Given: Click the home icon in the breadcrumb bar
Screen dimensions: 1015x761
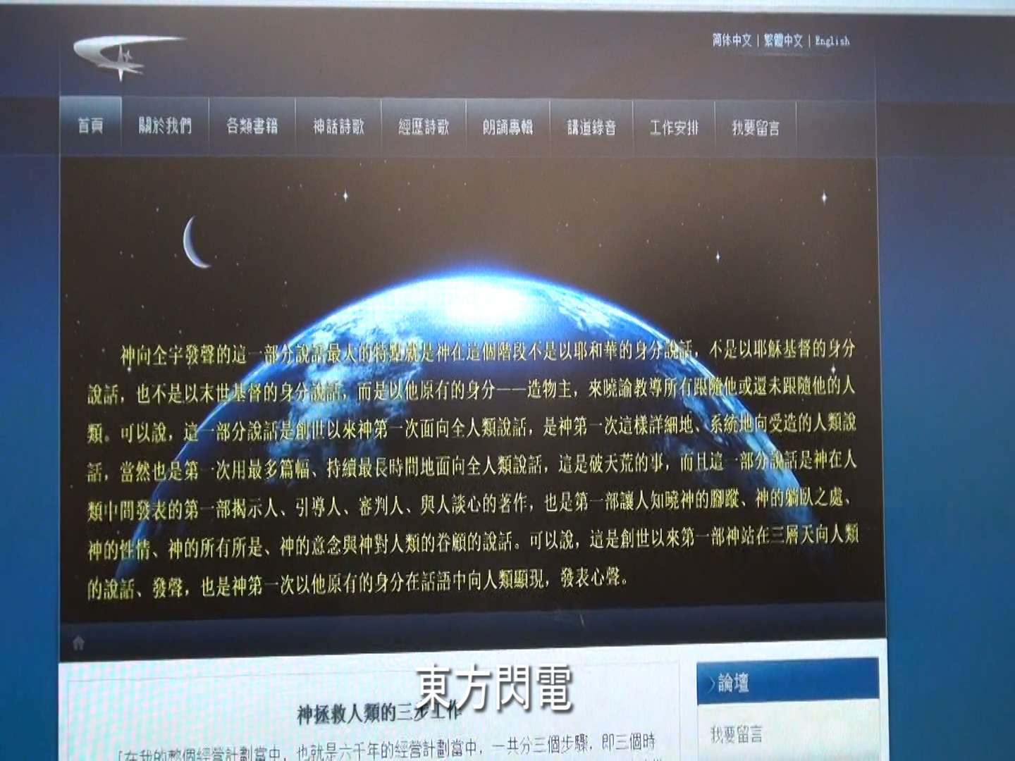Looking at the screenshot, I should [78, 643].
